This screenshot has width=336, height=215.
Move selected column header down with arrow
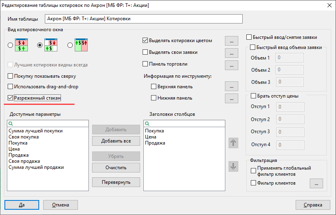coord(233,166)
